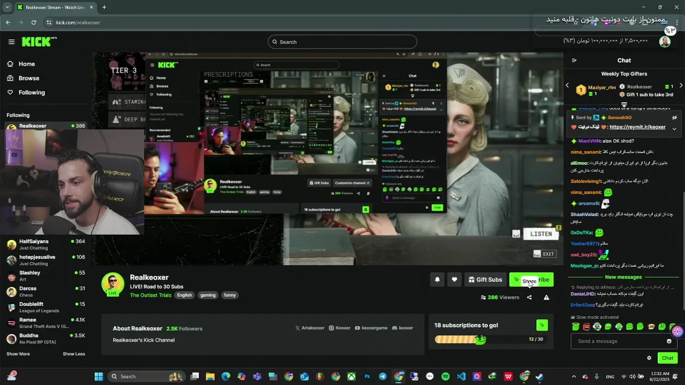685x385 pixels.
Task: Click the funny tag
Action: coord(230,295)
